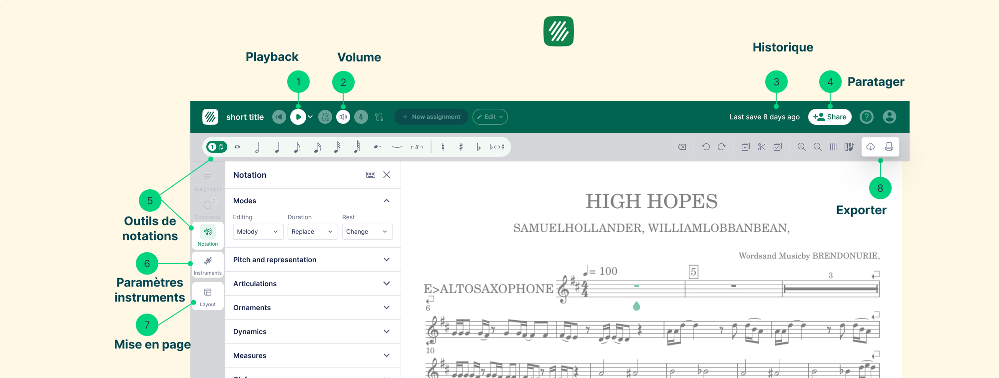Close the Notation panel

pyautogui.click(x=387, y=175)
